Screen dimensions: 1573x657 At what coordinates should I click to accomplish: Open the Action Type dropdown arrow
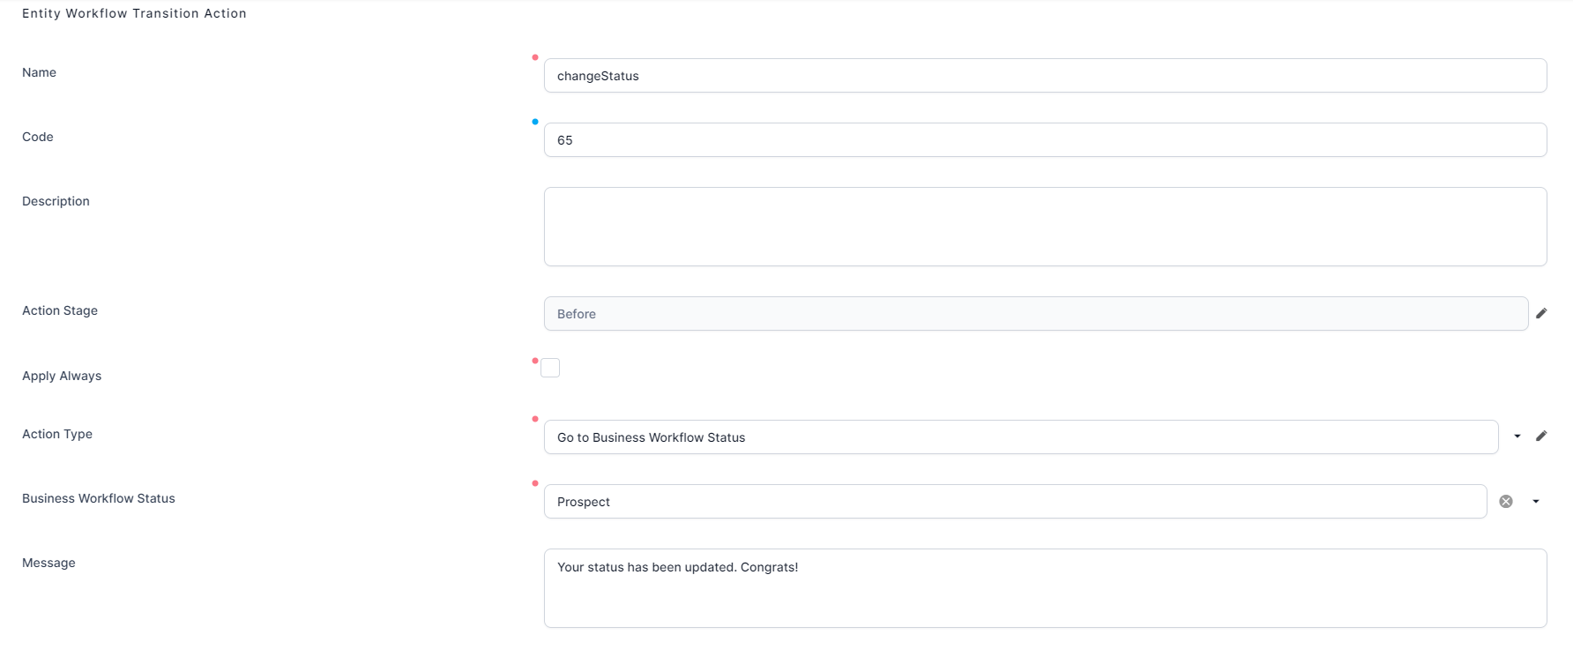1517,436
